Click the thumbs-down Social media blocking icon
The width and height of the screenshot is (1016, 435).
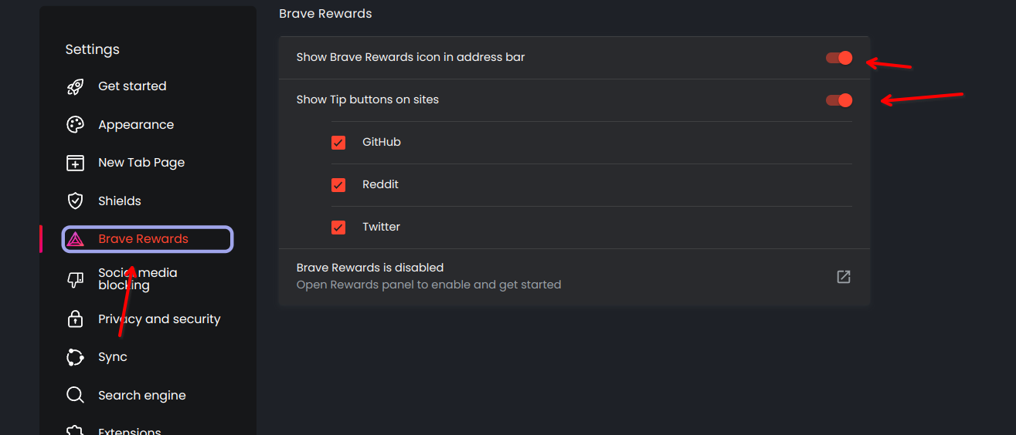point(75,279)
